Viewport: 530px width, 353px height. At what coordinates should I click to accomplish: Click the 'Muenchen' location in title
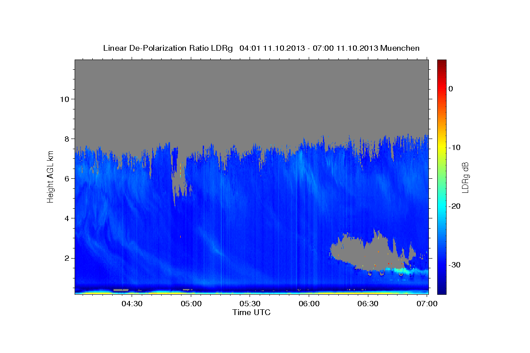400,48
